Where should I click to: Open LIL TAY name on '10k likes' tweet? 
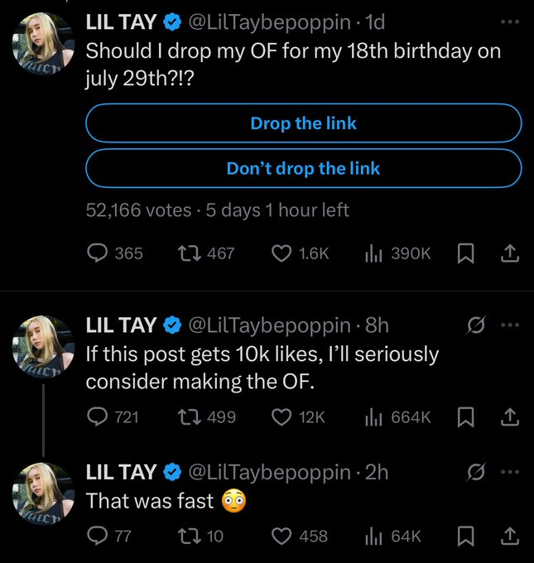(122, 326)
